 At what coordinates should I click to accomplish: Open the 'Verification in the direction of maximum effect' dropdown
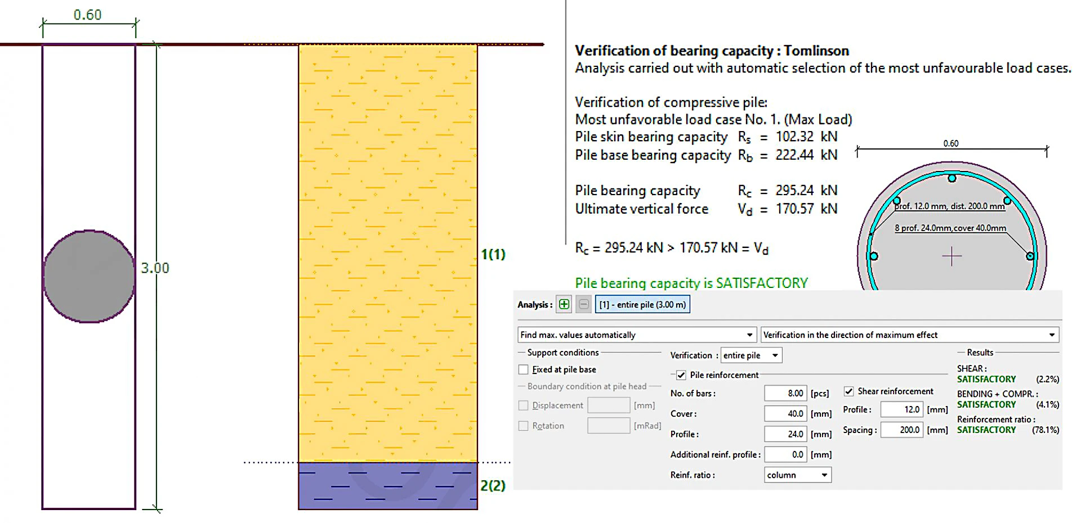pyautogui.click(x=909, y=335)
